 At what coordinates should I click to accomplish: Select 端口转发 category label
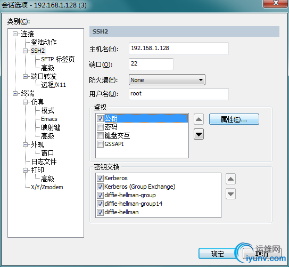[x=44, y=76]
